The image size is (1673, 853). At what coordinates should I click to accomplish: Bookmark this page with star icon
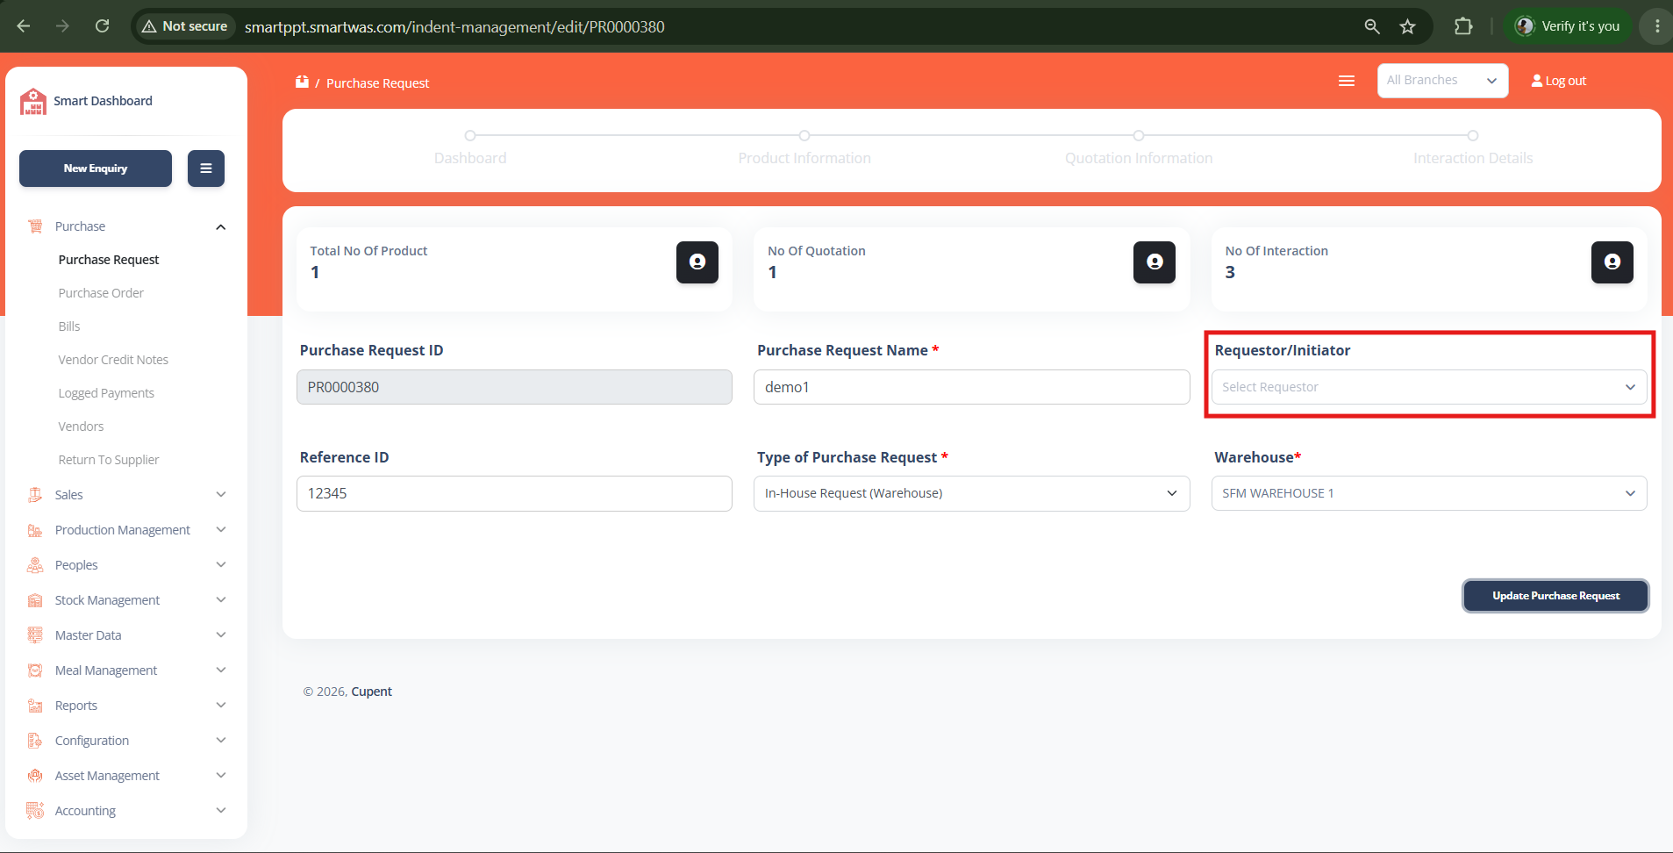(1408, 26)
